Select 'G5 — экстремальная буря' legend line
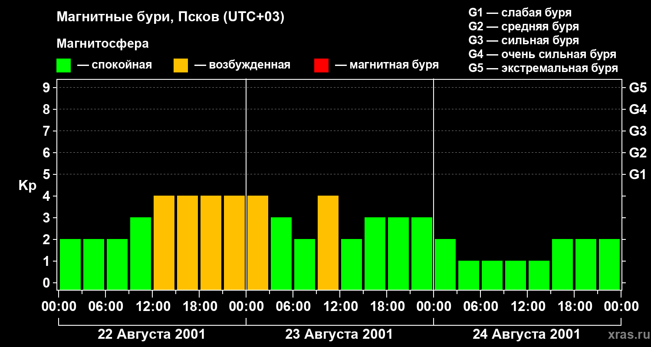Viewport: 651px width, 347px height. coord(543,68)
